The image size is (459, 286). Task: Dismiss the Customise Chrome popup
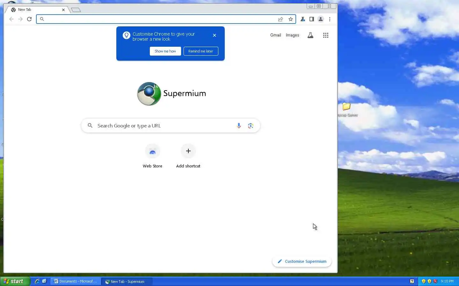pyautogui.click(x=215, y=35)
